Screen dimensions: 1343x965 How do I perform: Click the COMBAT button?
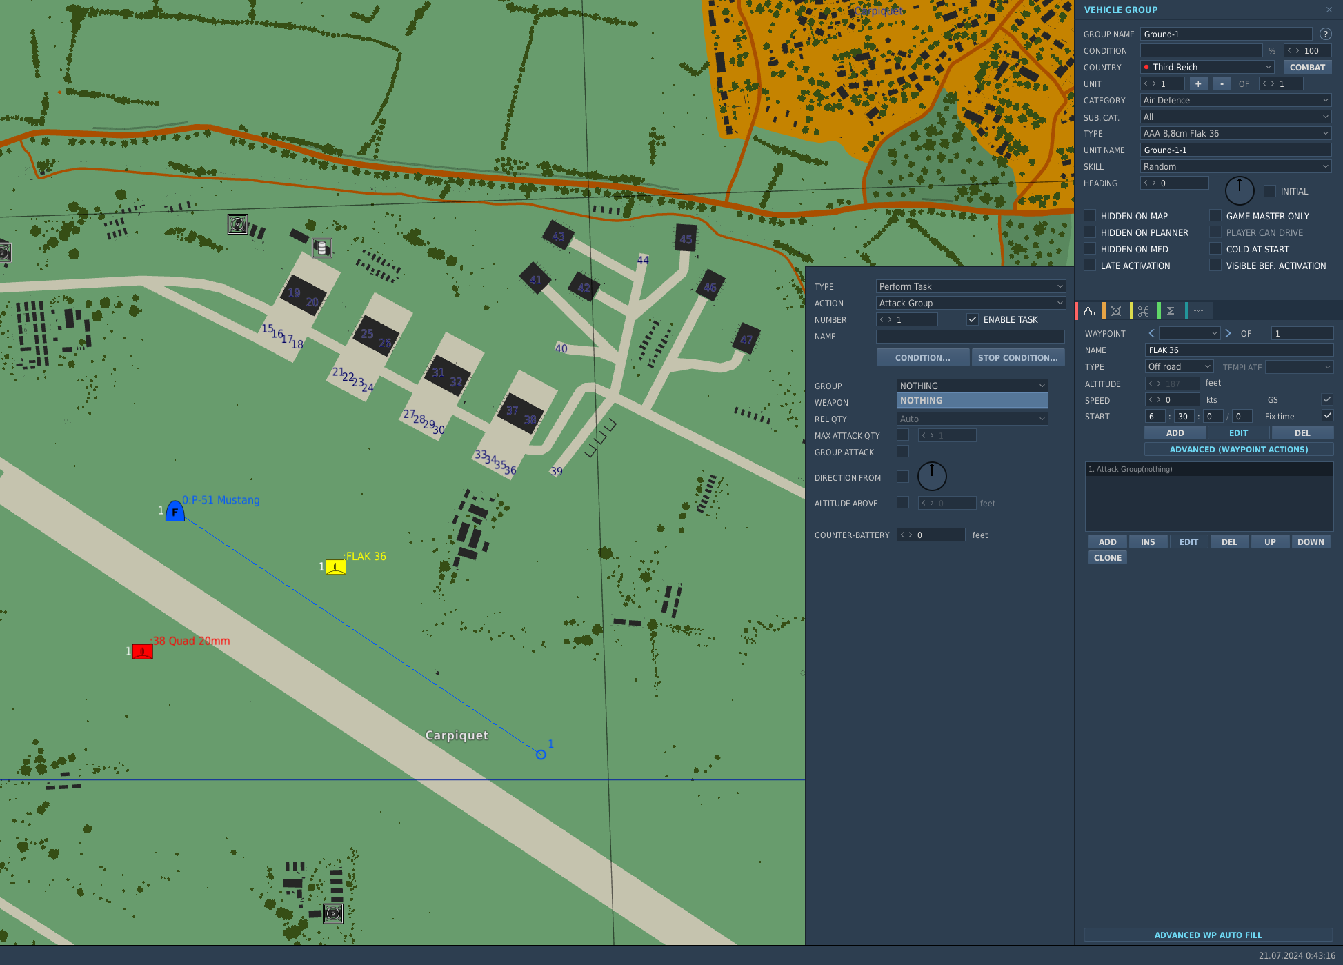[x=1307, y=67]
